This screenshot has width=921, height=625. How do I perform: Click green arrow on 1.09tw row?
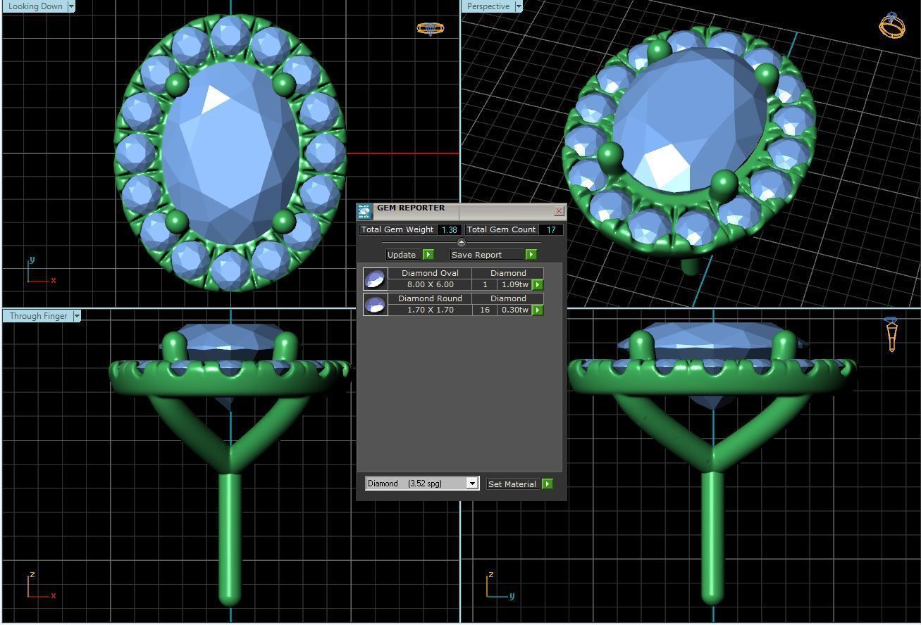[538, 284]
